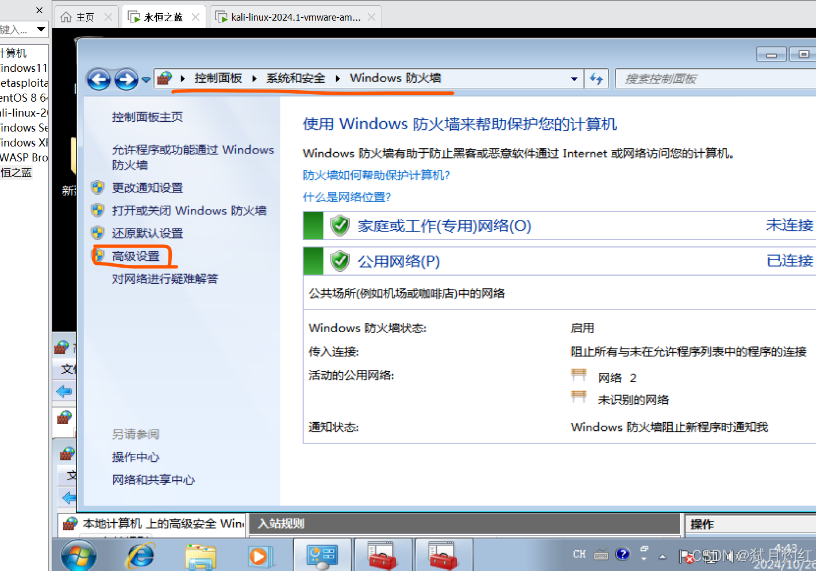Open 什么是网络位置? help link
Viewport: 816px width, 571px height.
(347, 197)
